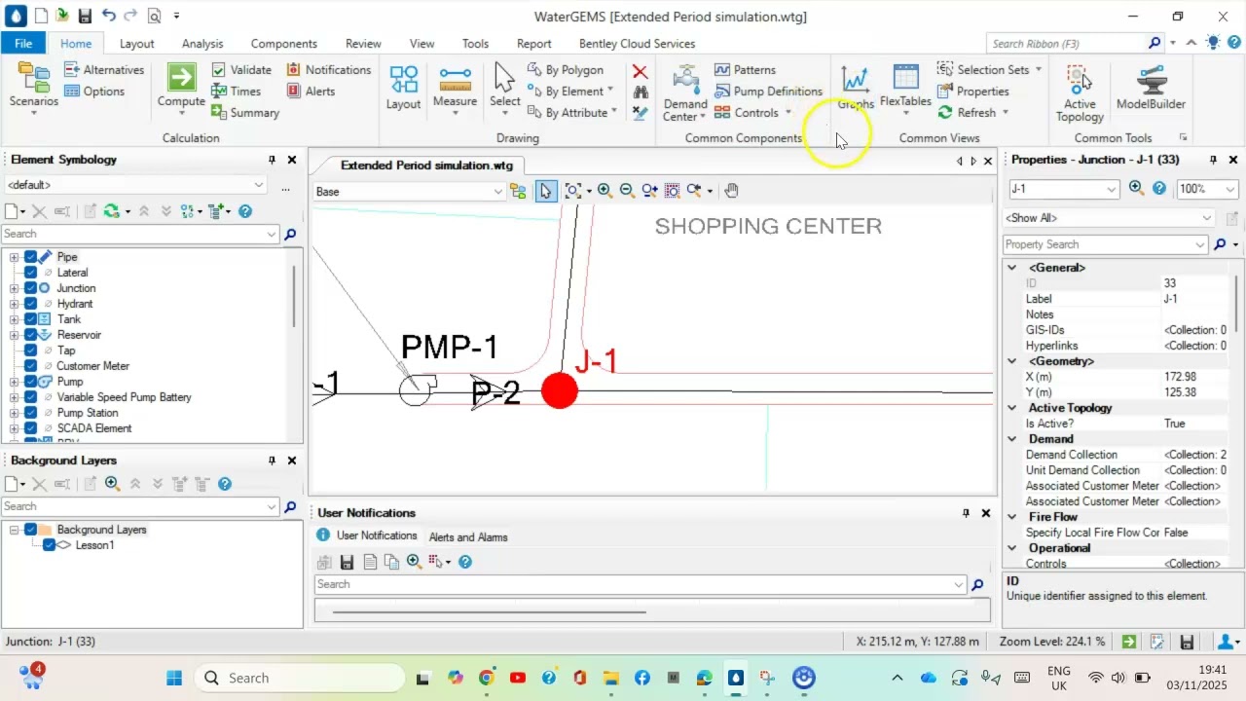The image size is (1246, 701).
Task: Open the Scenarios manager
Action: [34, 86]
